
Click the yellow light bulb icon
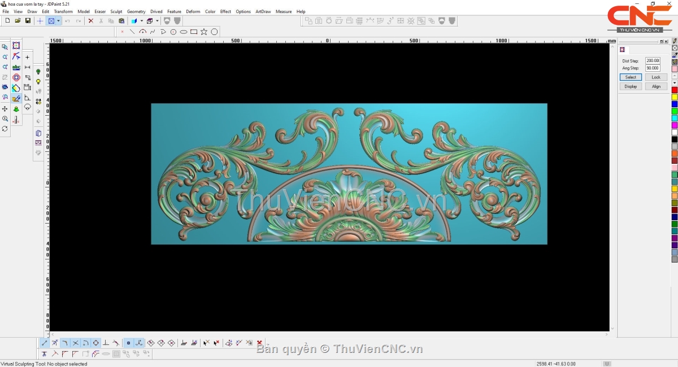pos(38,82)
